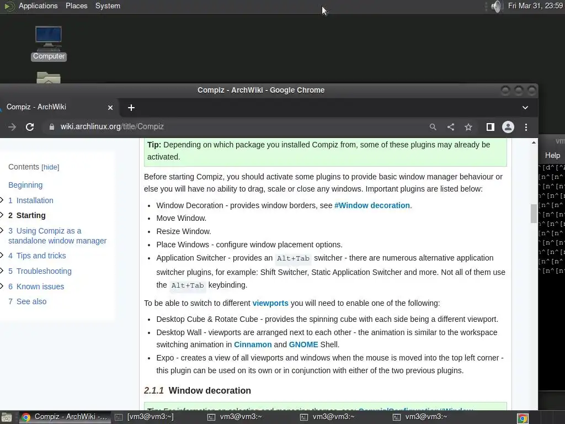Go to Beginning in contents
565x424 pixels.
pyautogui.click(x=25, y=185)
